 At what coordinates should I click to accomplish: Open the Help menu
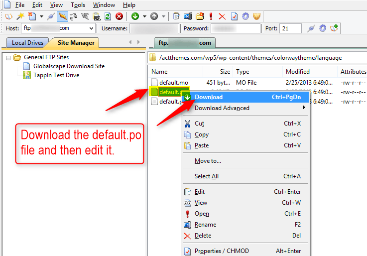[x=129, y=5]
